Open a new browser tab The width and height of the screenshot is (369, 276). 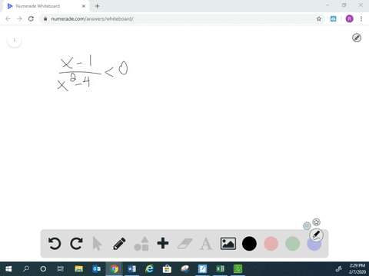coord(97,6)
